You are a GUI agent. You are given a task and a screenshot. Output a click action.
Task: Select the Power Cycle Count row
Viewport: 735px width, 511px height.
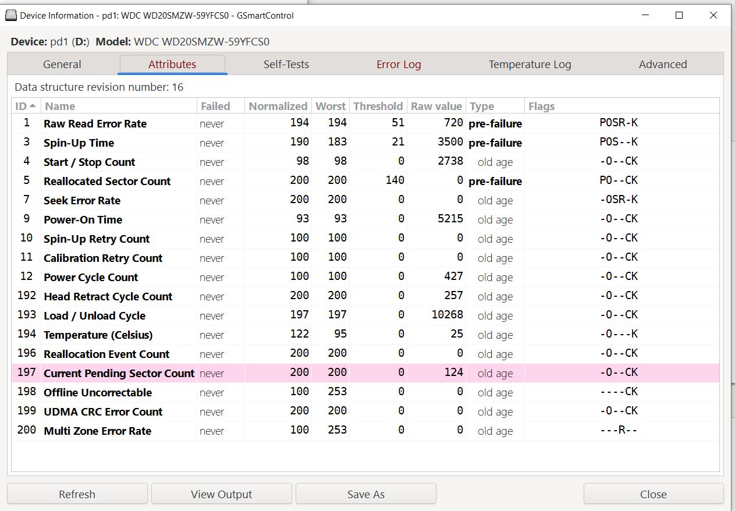(365, 277)
